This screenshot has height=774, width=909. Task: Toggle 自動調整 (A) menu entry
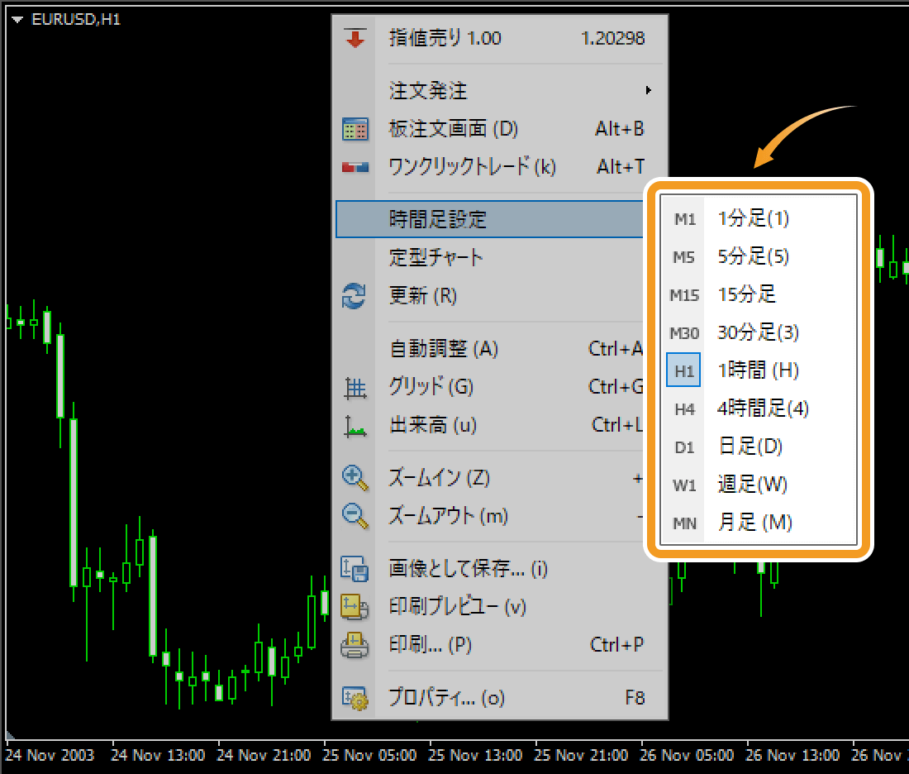(x=490, y=349)
